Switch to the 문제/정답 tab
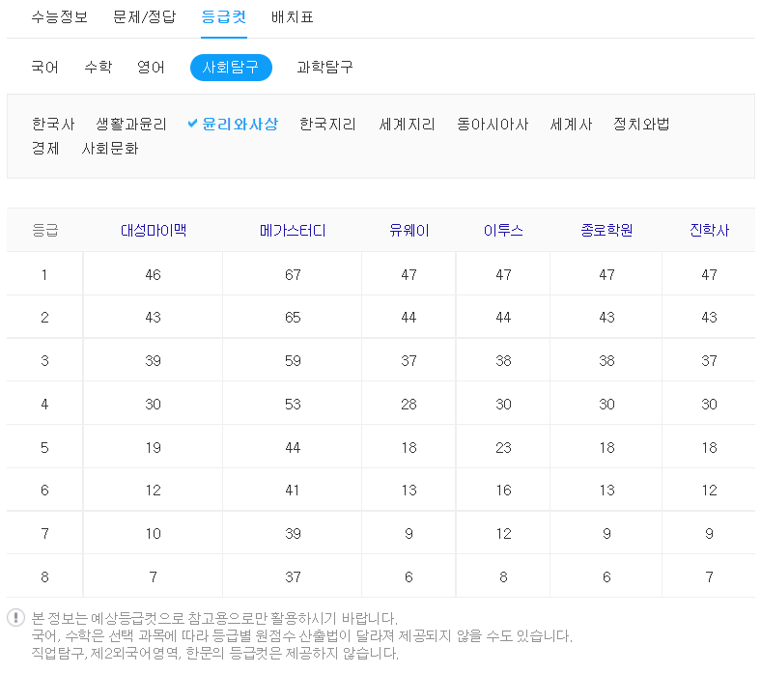Screen dimensions: 761x674 pos(144,17)
